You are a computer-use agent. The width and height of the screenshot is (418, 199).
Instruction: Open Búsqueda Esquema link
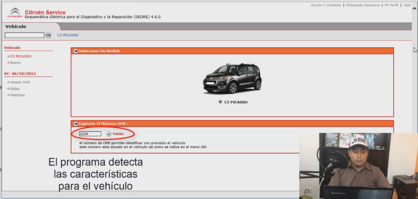[x=363, y=5]
